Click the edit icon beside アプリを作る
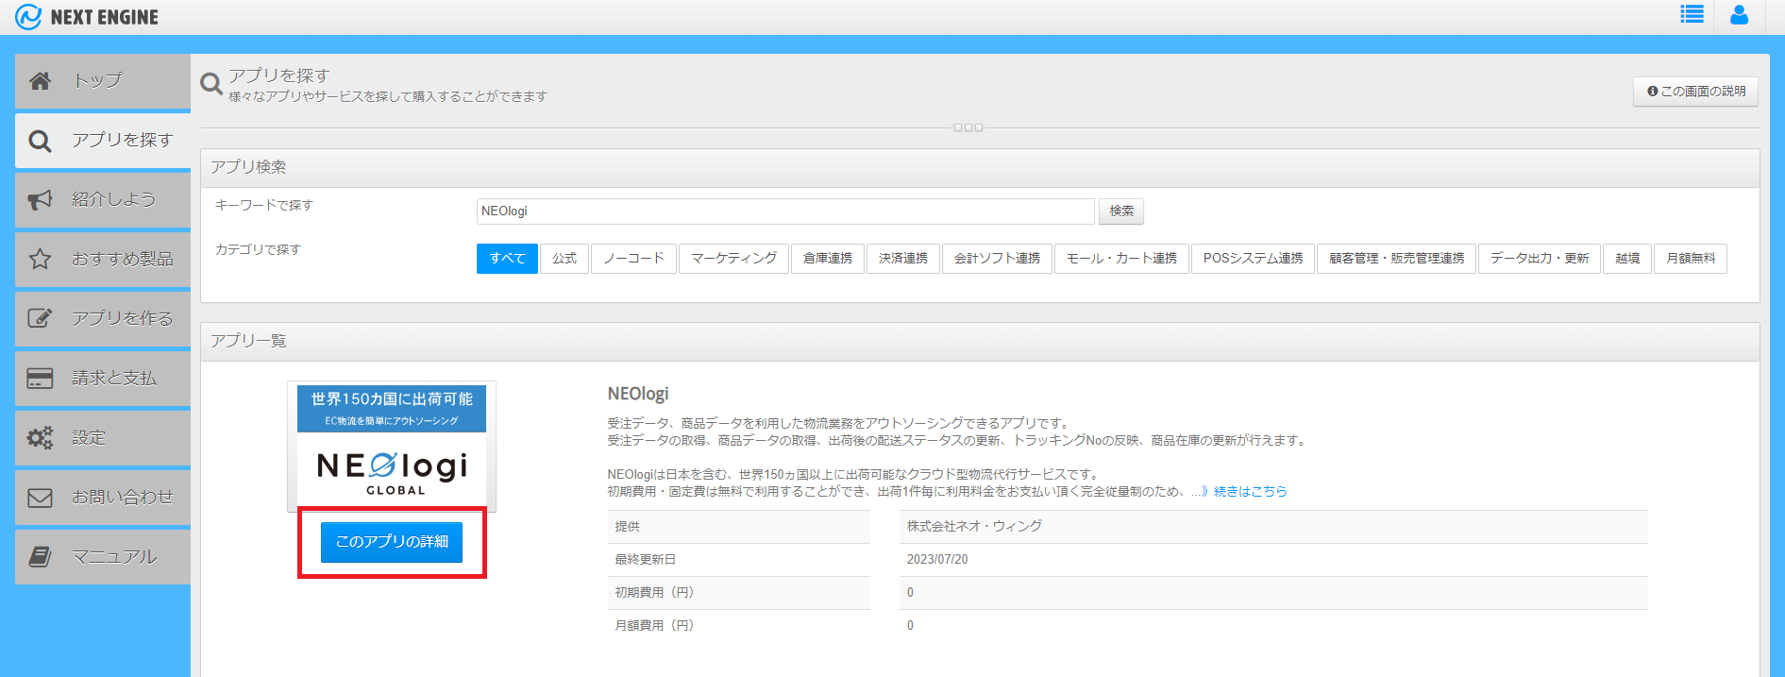The height and width of the screenshot is (677, 1785). tap(40, 318)
